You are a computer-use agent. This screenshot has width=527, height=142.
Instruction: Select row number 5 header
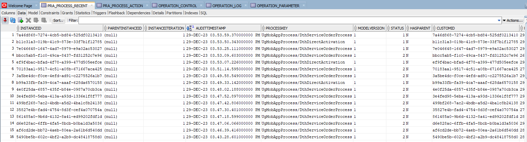[x=7, y=62]
